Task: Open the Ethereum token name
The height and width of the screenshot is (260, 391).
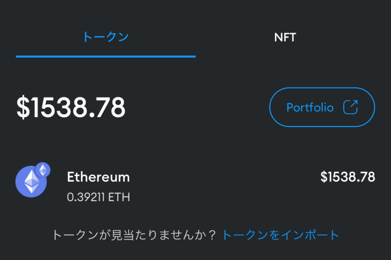Action: [x=98, y=177]
